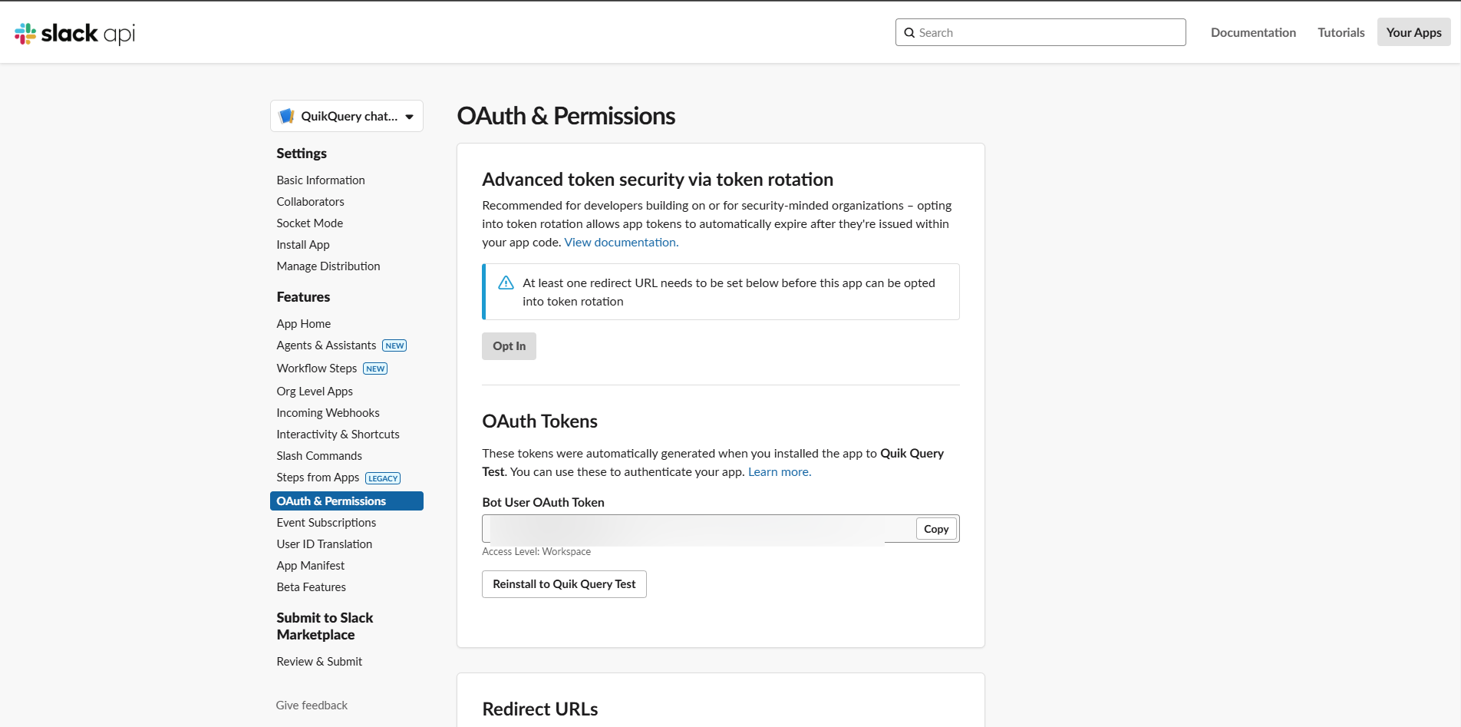Open the Collaborators page
1461x727 pixels.
tap(310, 202)
